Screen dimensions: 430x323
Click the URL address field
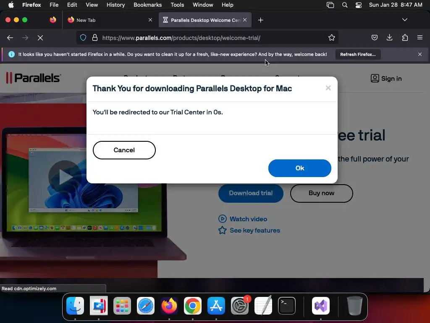point(207,37)
